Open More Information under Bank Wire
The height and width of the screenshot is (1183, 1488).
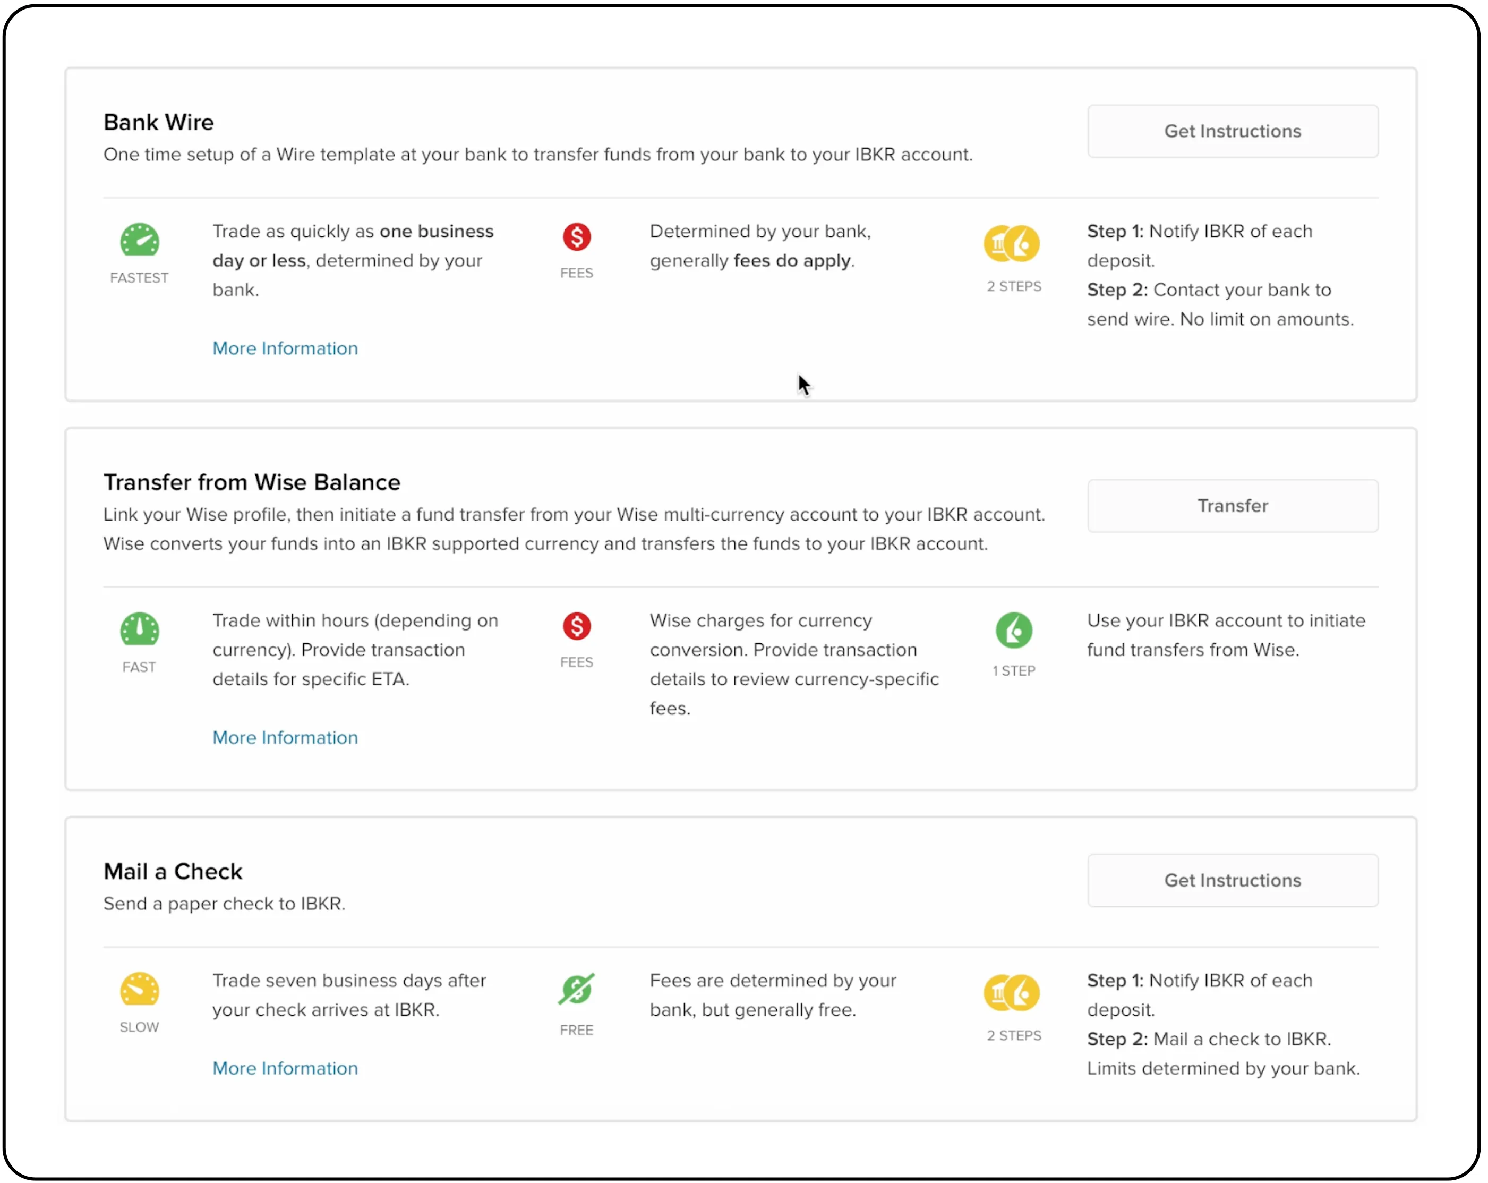(285, 348)
